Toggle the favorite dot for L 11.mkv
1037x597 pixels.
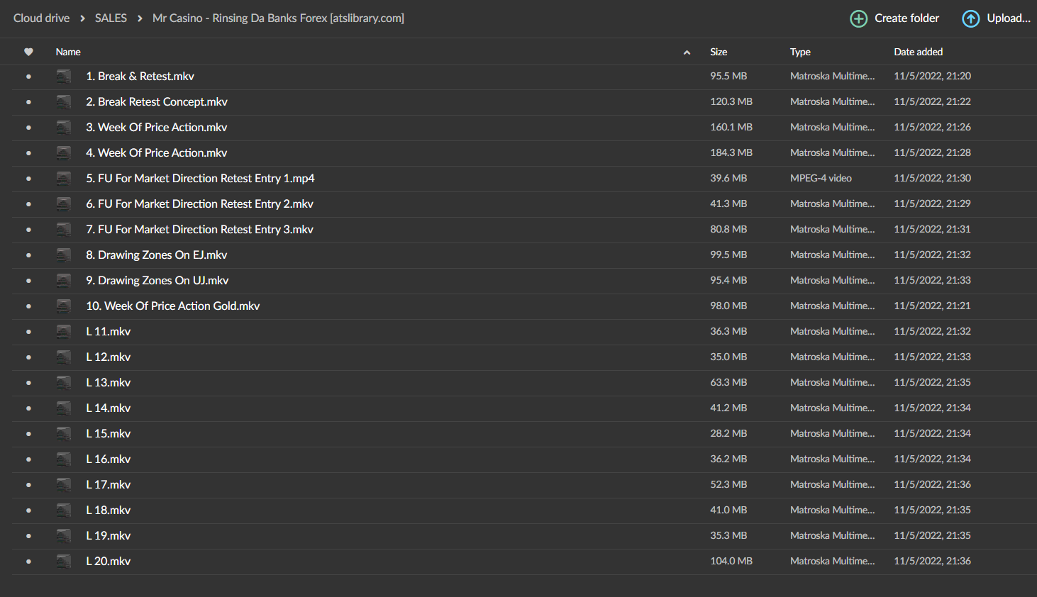28,332
